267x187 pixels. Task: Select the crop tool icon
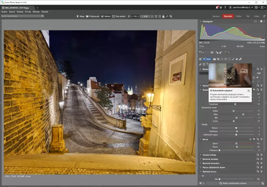219,59
